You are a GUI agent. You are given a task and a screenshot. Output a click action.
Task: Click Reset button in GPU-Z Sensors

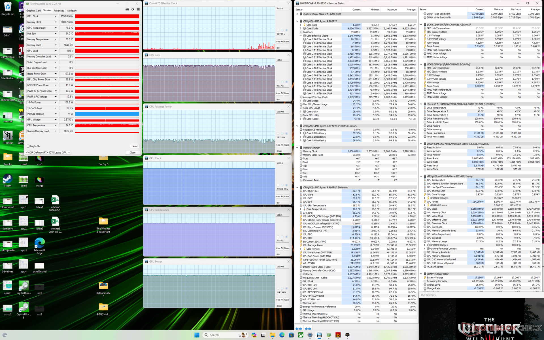point(134,146)
